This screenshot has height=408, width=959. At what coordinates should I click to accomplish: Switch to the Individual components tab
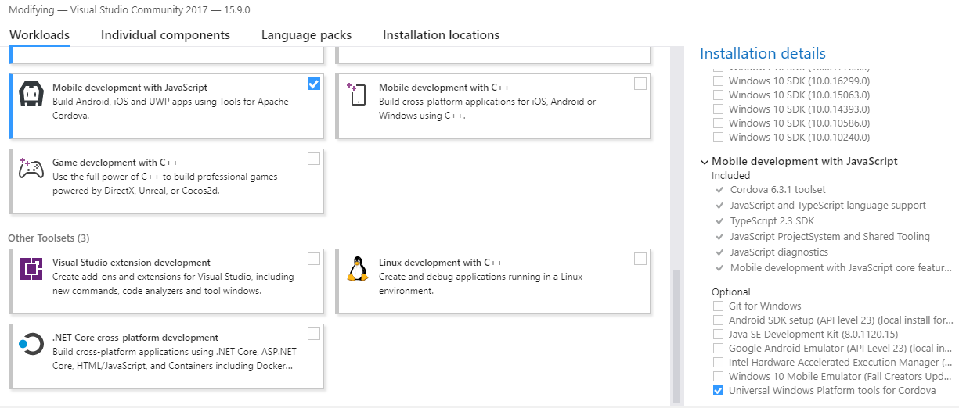165,35
